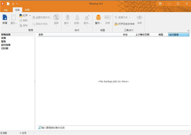Click the backup job search field

click(x=113, y=128)
